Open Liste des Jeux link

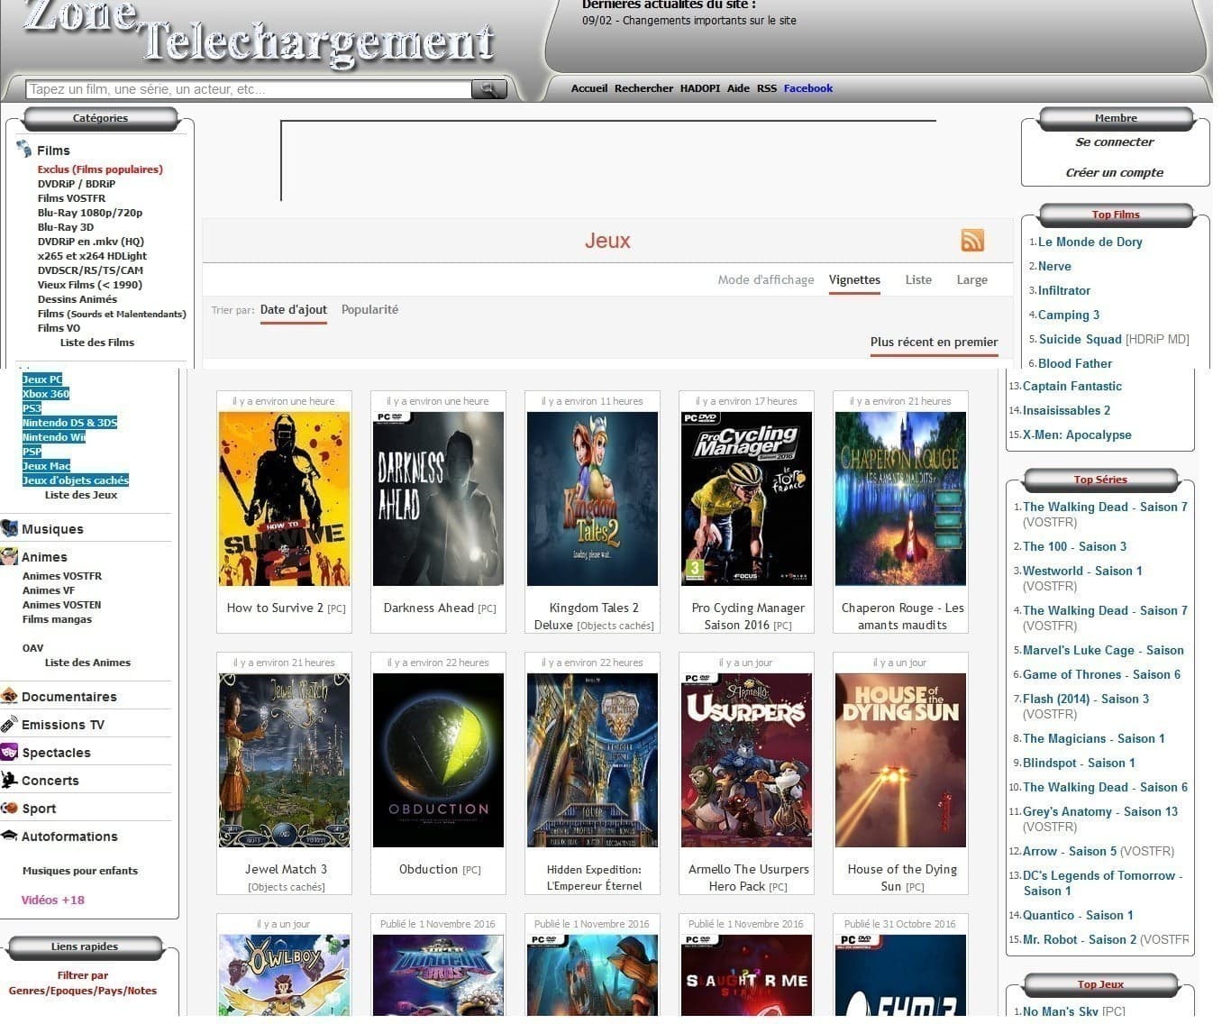tap(81, 495)
